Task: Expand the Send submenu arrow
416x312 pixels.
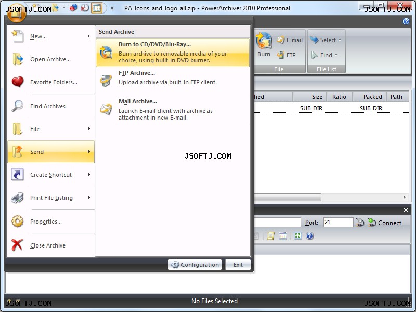Action: coord(89,151)
